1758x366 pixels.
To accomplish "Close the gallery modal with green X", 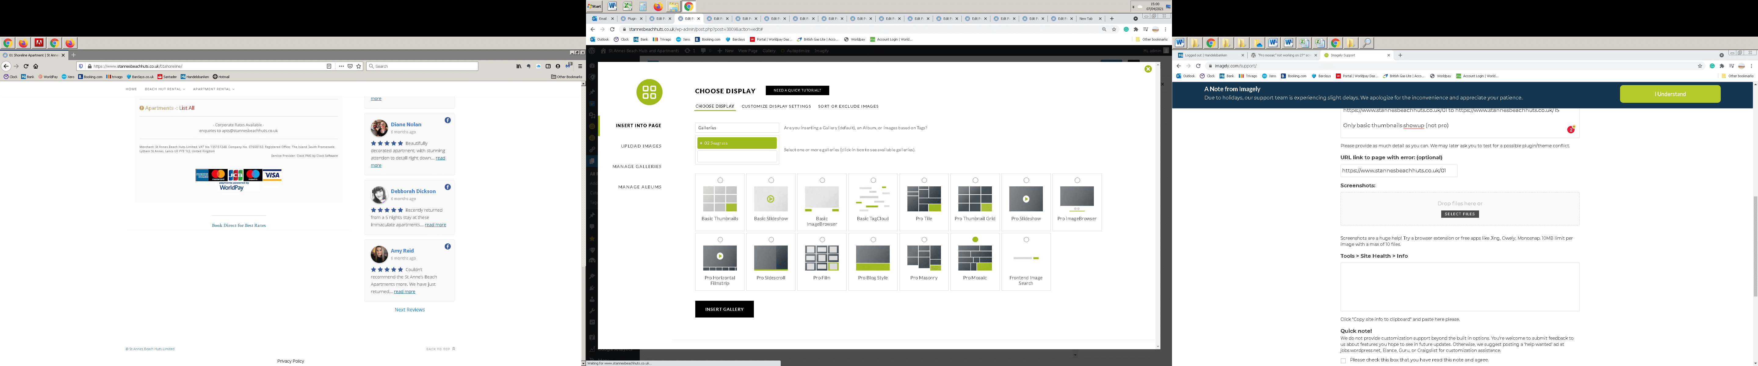I will pos(1148,69).
